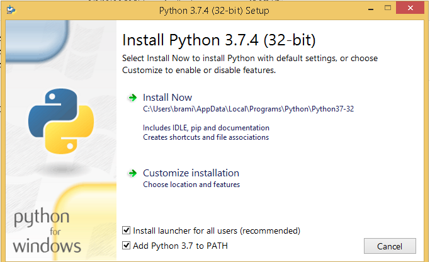Image resolution: width=430 pixels, height=262 pixels.
Task: Click the Add Python 3.7 to PATH label
Action: [x=180, y=246]
